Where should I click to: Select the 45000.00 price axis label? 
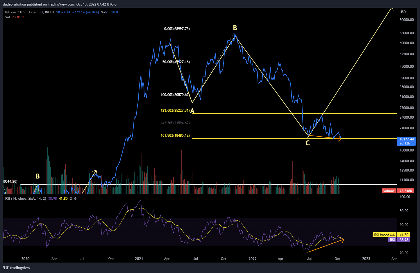[407, 67]
